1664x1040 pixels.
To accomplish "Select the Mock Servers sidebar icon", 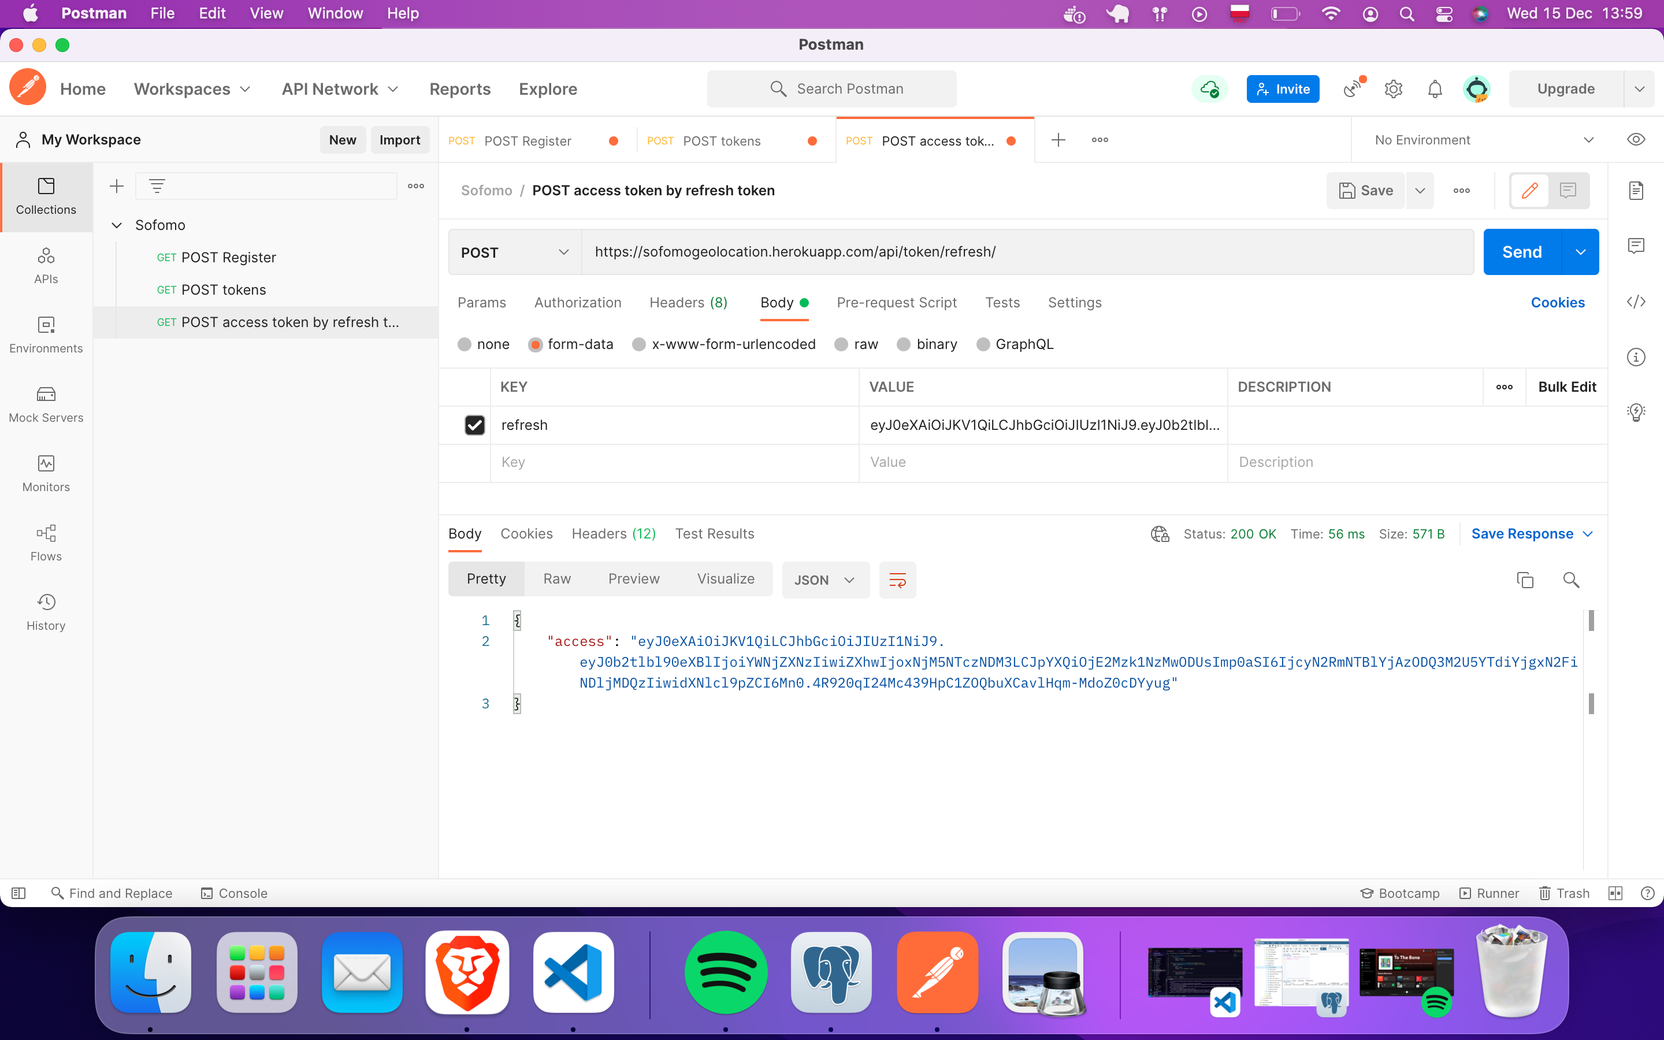I will click(46, 404).
